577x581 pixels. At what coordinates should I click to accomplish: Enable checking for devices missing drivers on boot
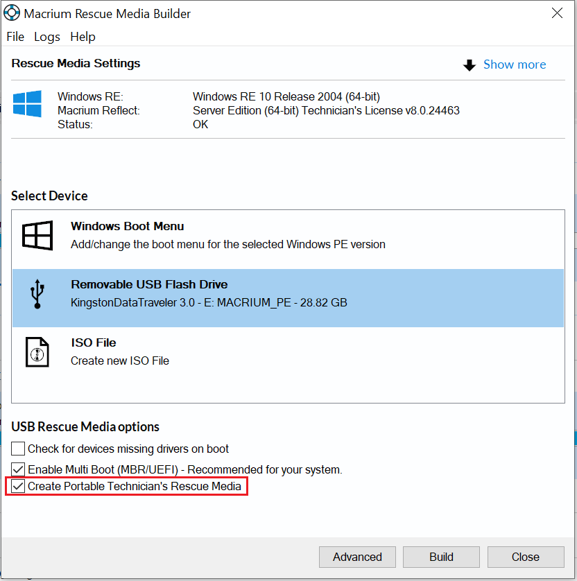tap(17, 449)
